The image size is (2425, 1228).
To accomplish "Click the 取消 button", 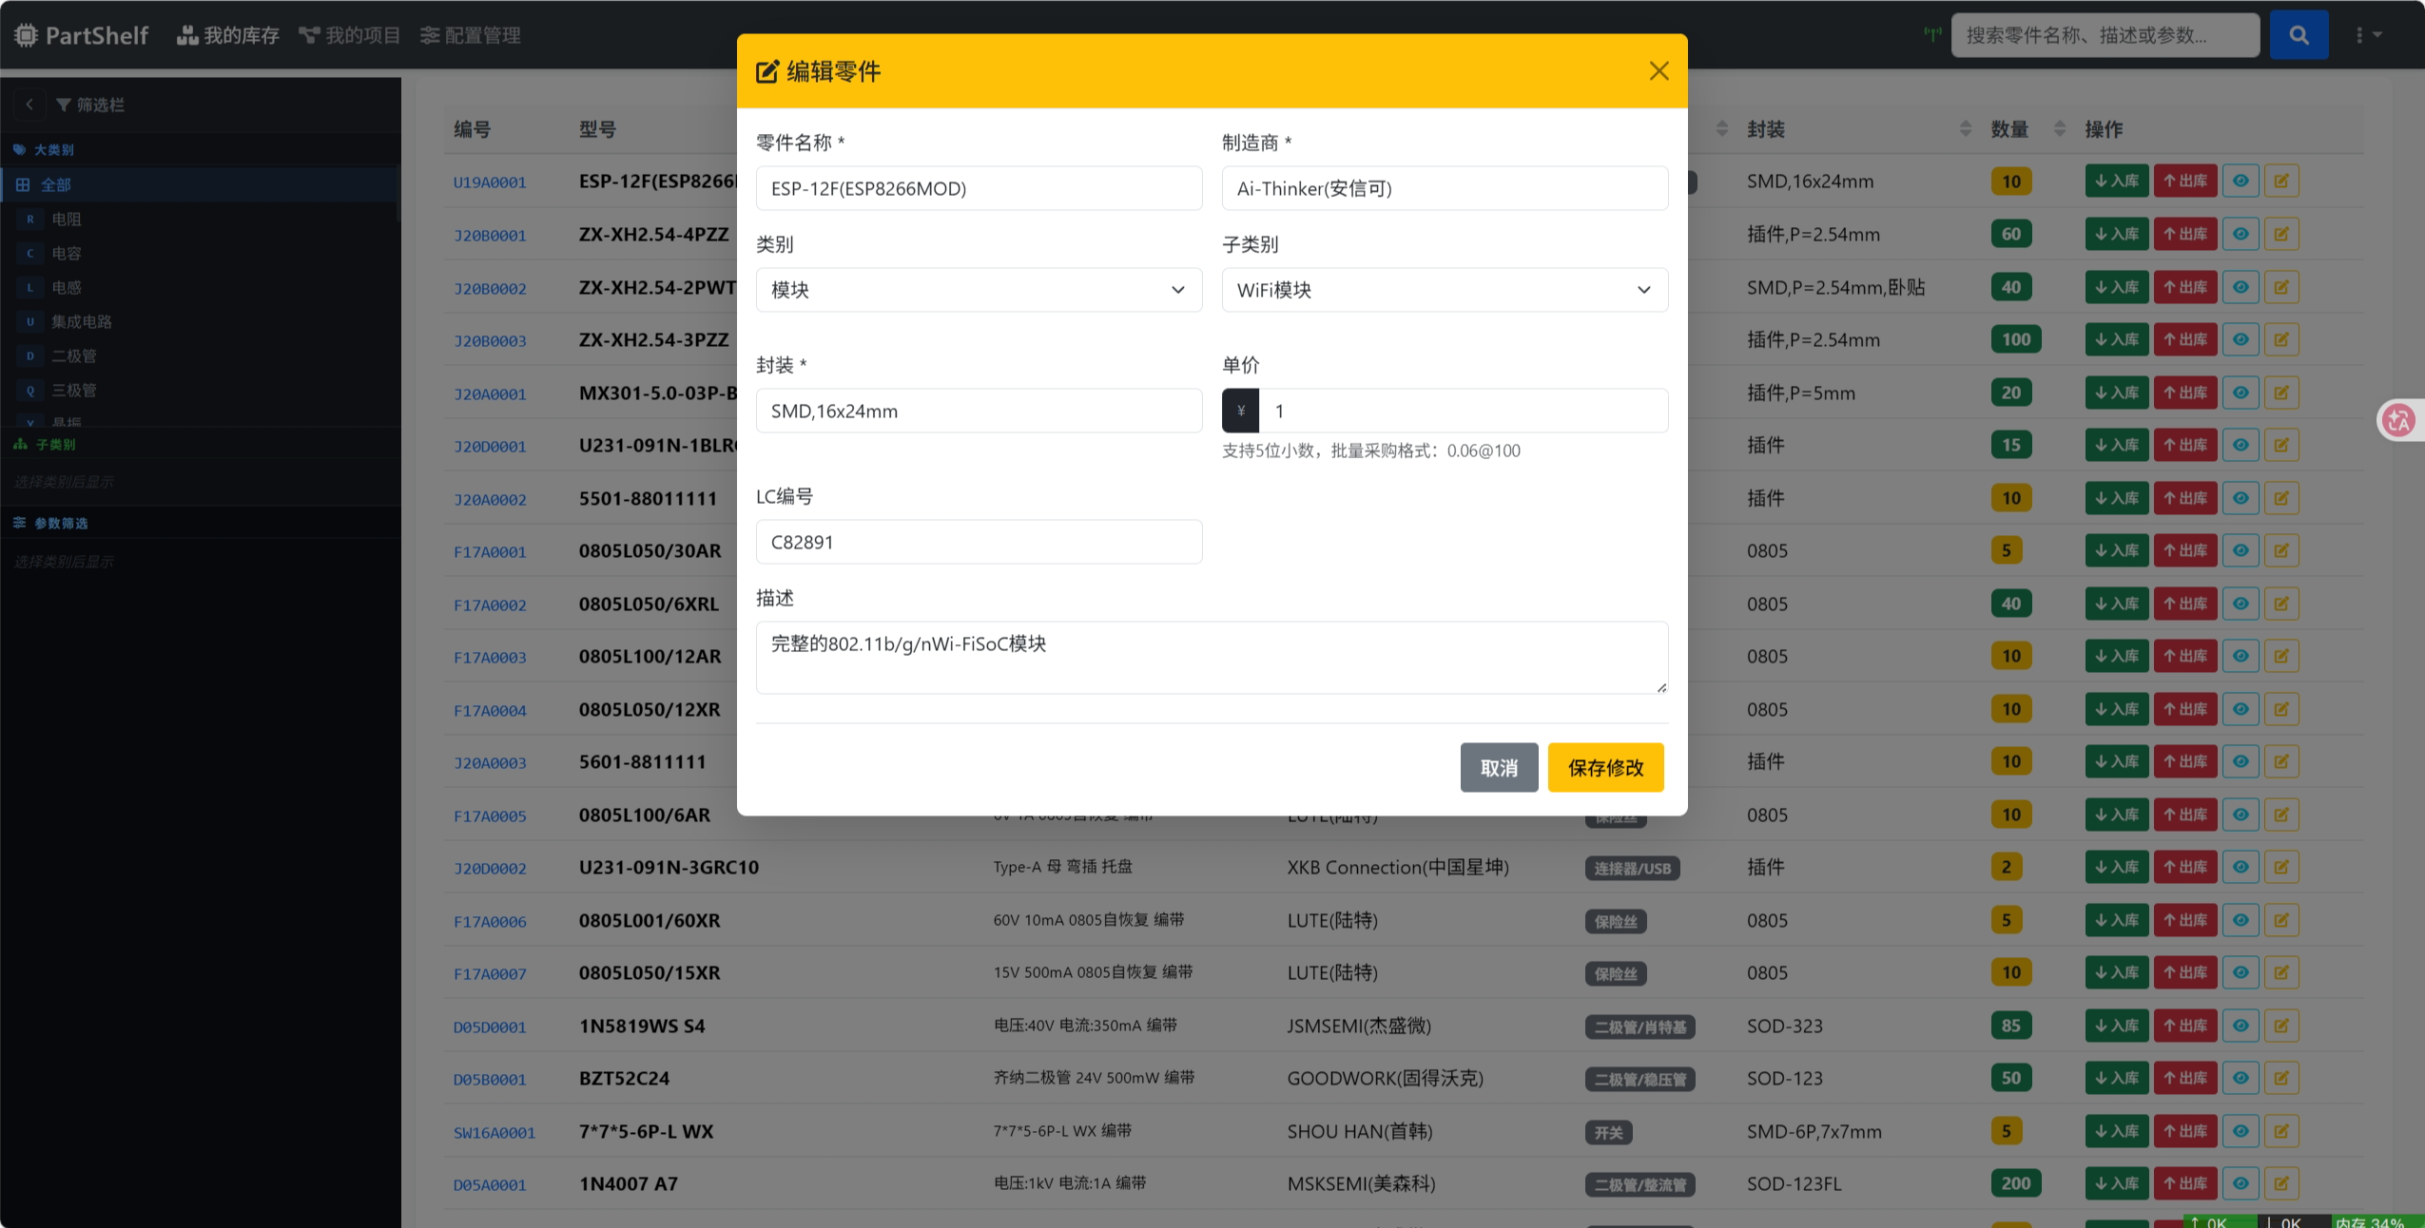I will coord(1499,767).
